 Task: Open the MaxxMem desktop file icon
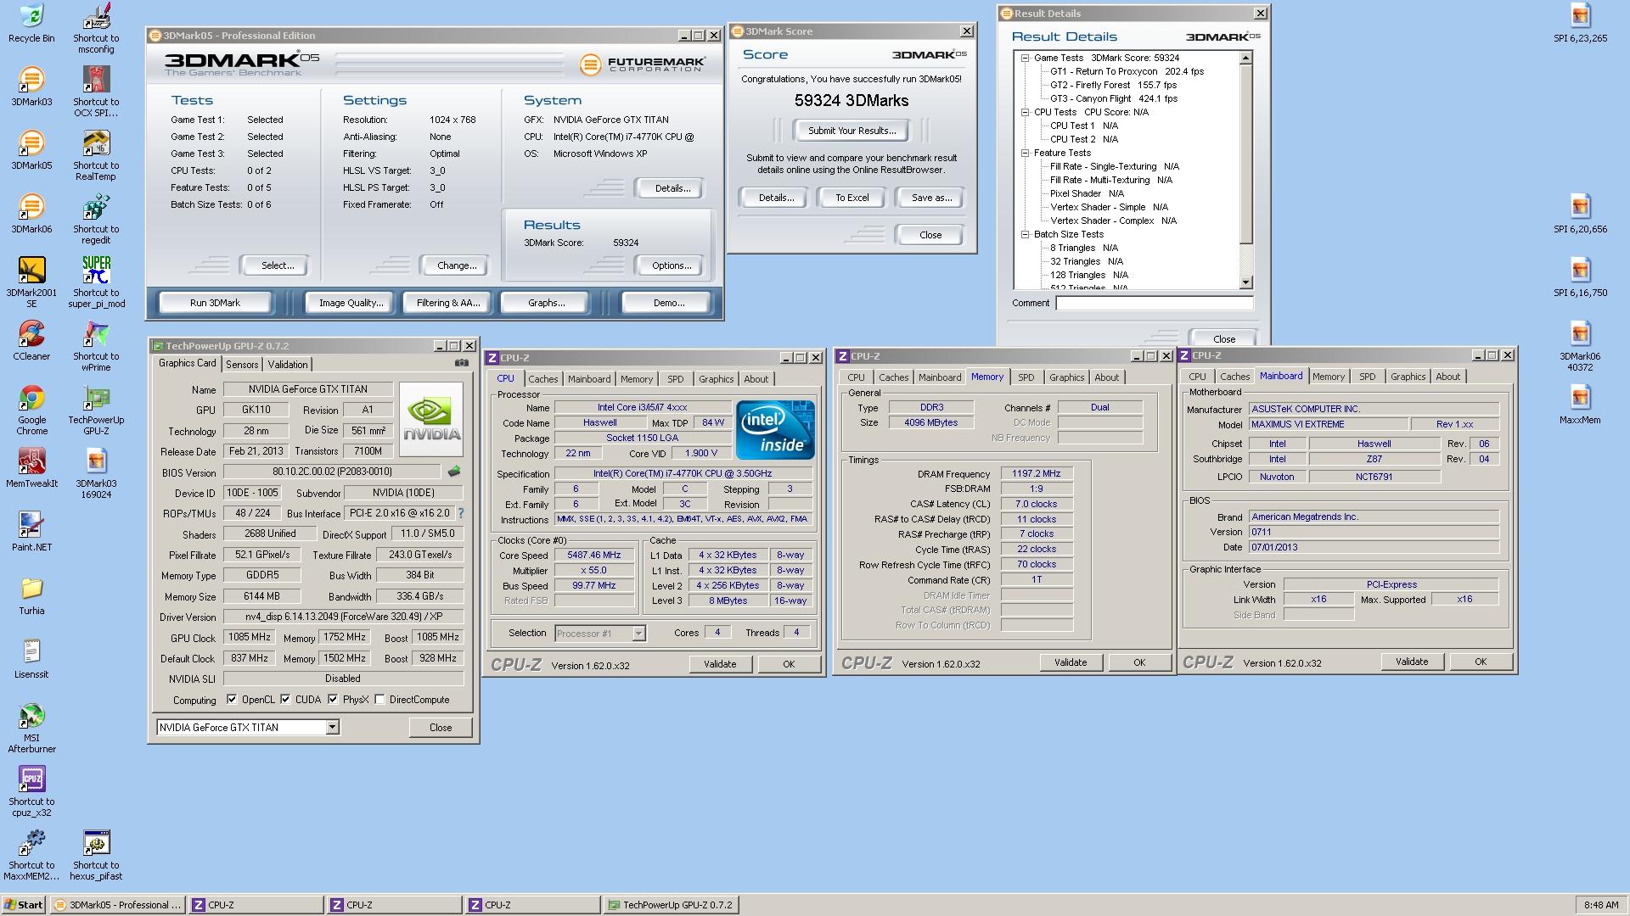(1580, 405)
